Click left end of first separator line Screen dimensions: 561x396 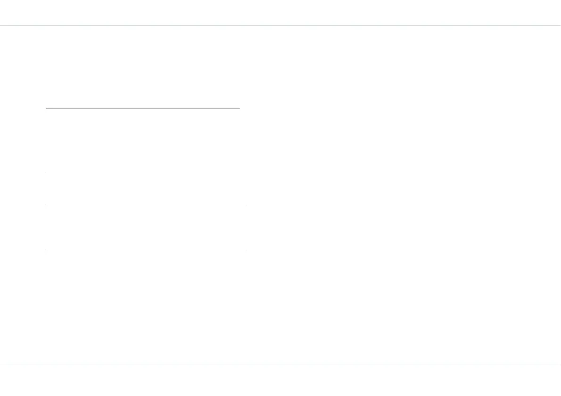[x=47, y=108]
